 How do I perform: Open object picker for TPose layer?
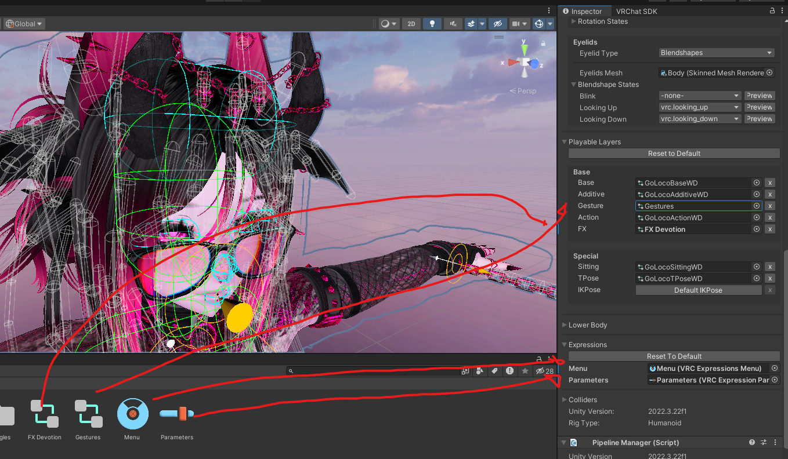[757, 278]
